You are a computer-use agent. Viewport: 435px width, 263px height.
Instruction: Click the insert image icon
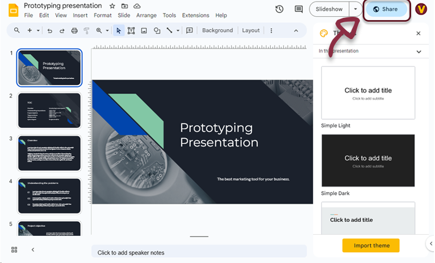point(144,31)
